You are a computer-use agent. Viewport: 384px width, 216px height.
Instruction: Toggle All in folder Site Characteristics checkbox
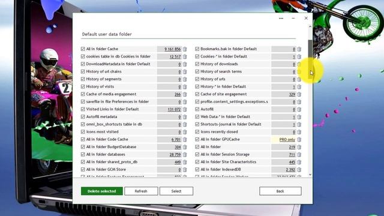click(197, 162)
